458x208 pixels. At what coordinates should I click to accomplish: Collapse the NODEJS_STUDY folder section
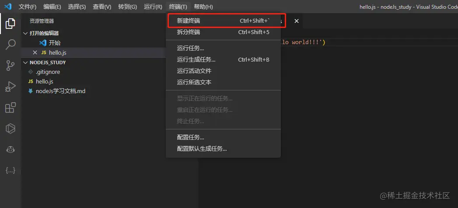tap(25, 62)
